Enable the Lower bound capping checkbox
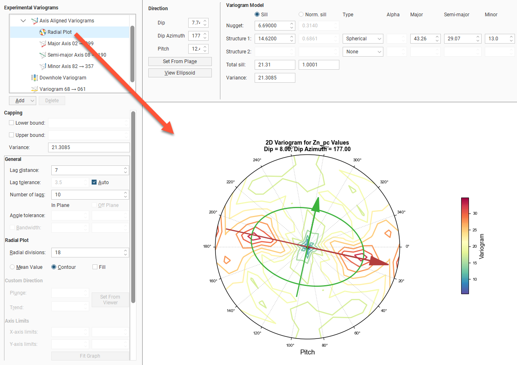 click(11, 123)
